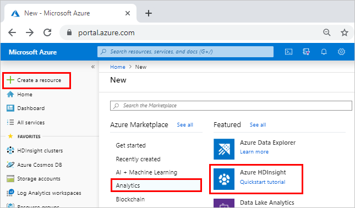Bookmark this page with the star icon
The width and height of the screenshot is (355, 208).
click(x=345, y=32)
